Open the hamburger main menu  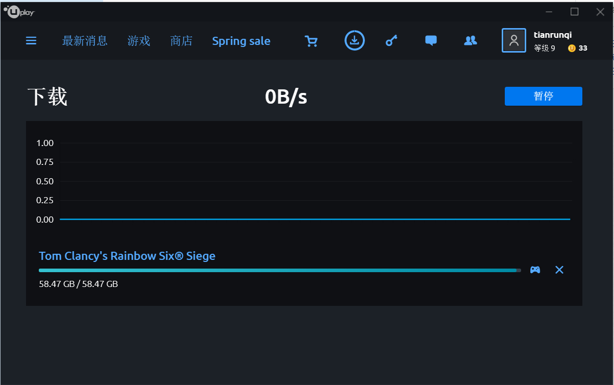31,41
